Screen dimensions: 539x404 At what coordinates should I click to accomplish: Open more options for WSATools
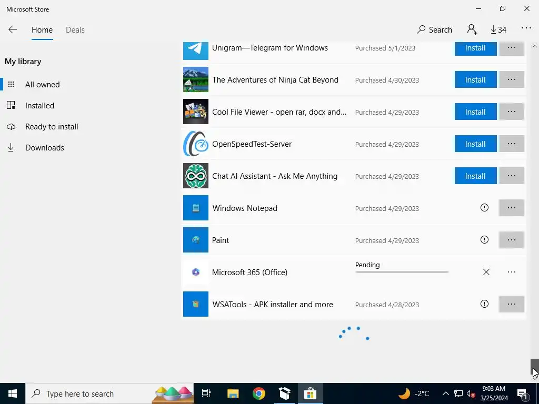coord(512,304)
